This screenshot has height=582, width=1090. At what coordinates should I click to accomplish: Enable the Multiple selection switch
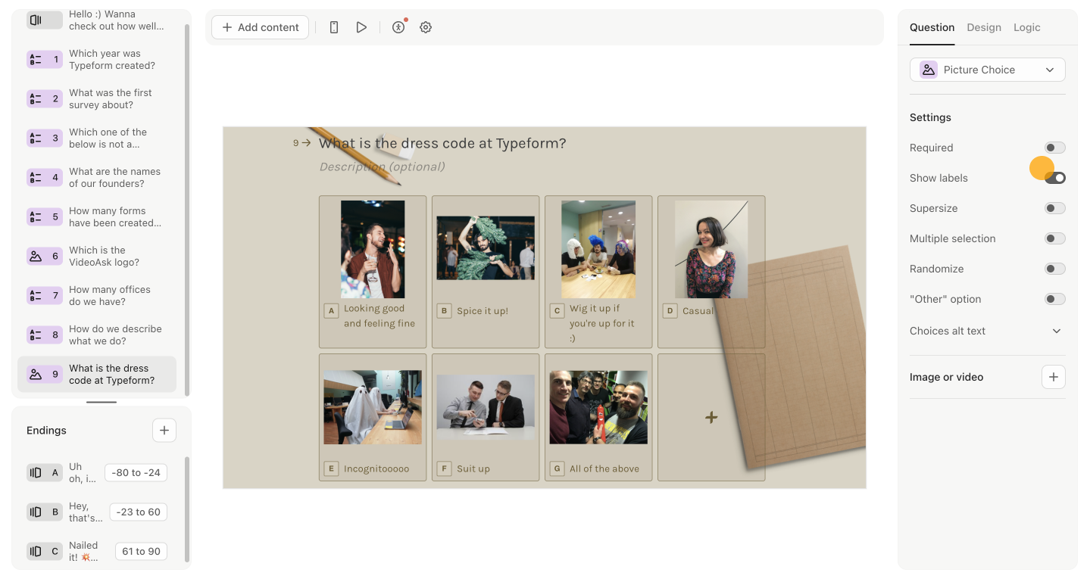1055,238
